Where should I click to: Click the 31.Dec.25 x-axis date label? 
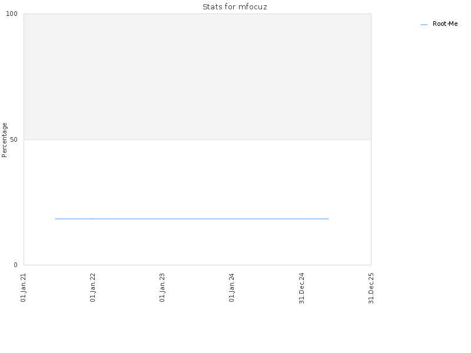(x=371, y=288)
